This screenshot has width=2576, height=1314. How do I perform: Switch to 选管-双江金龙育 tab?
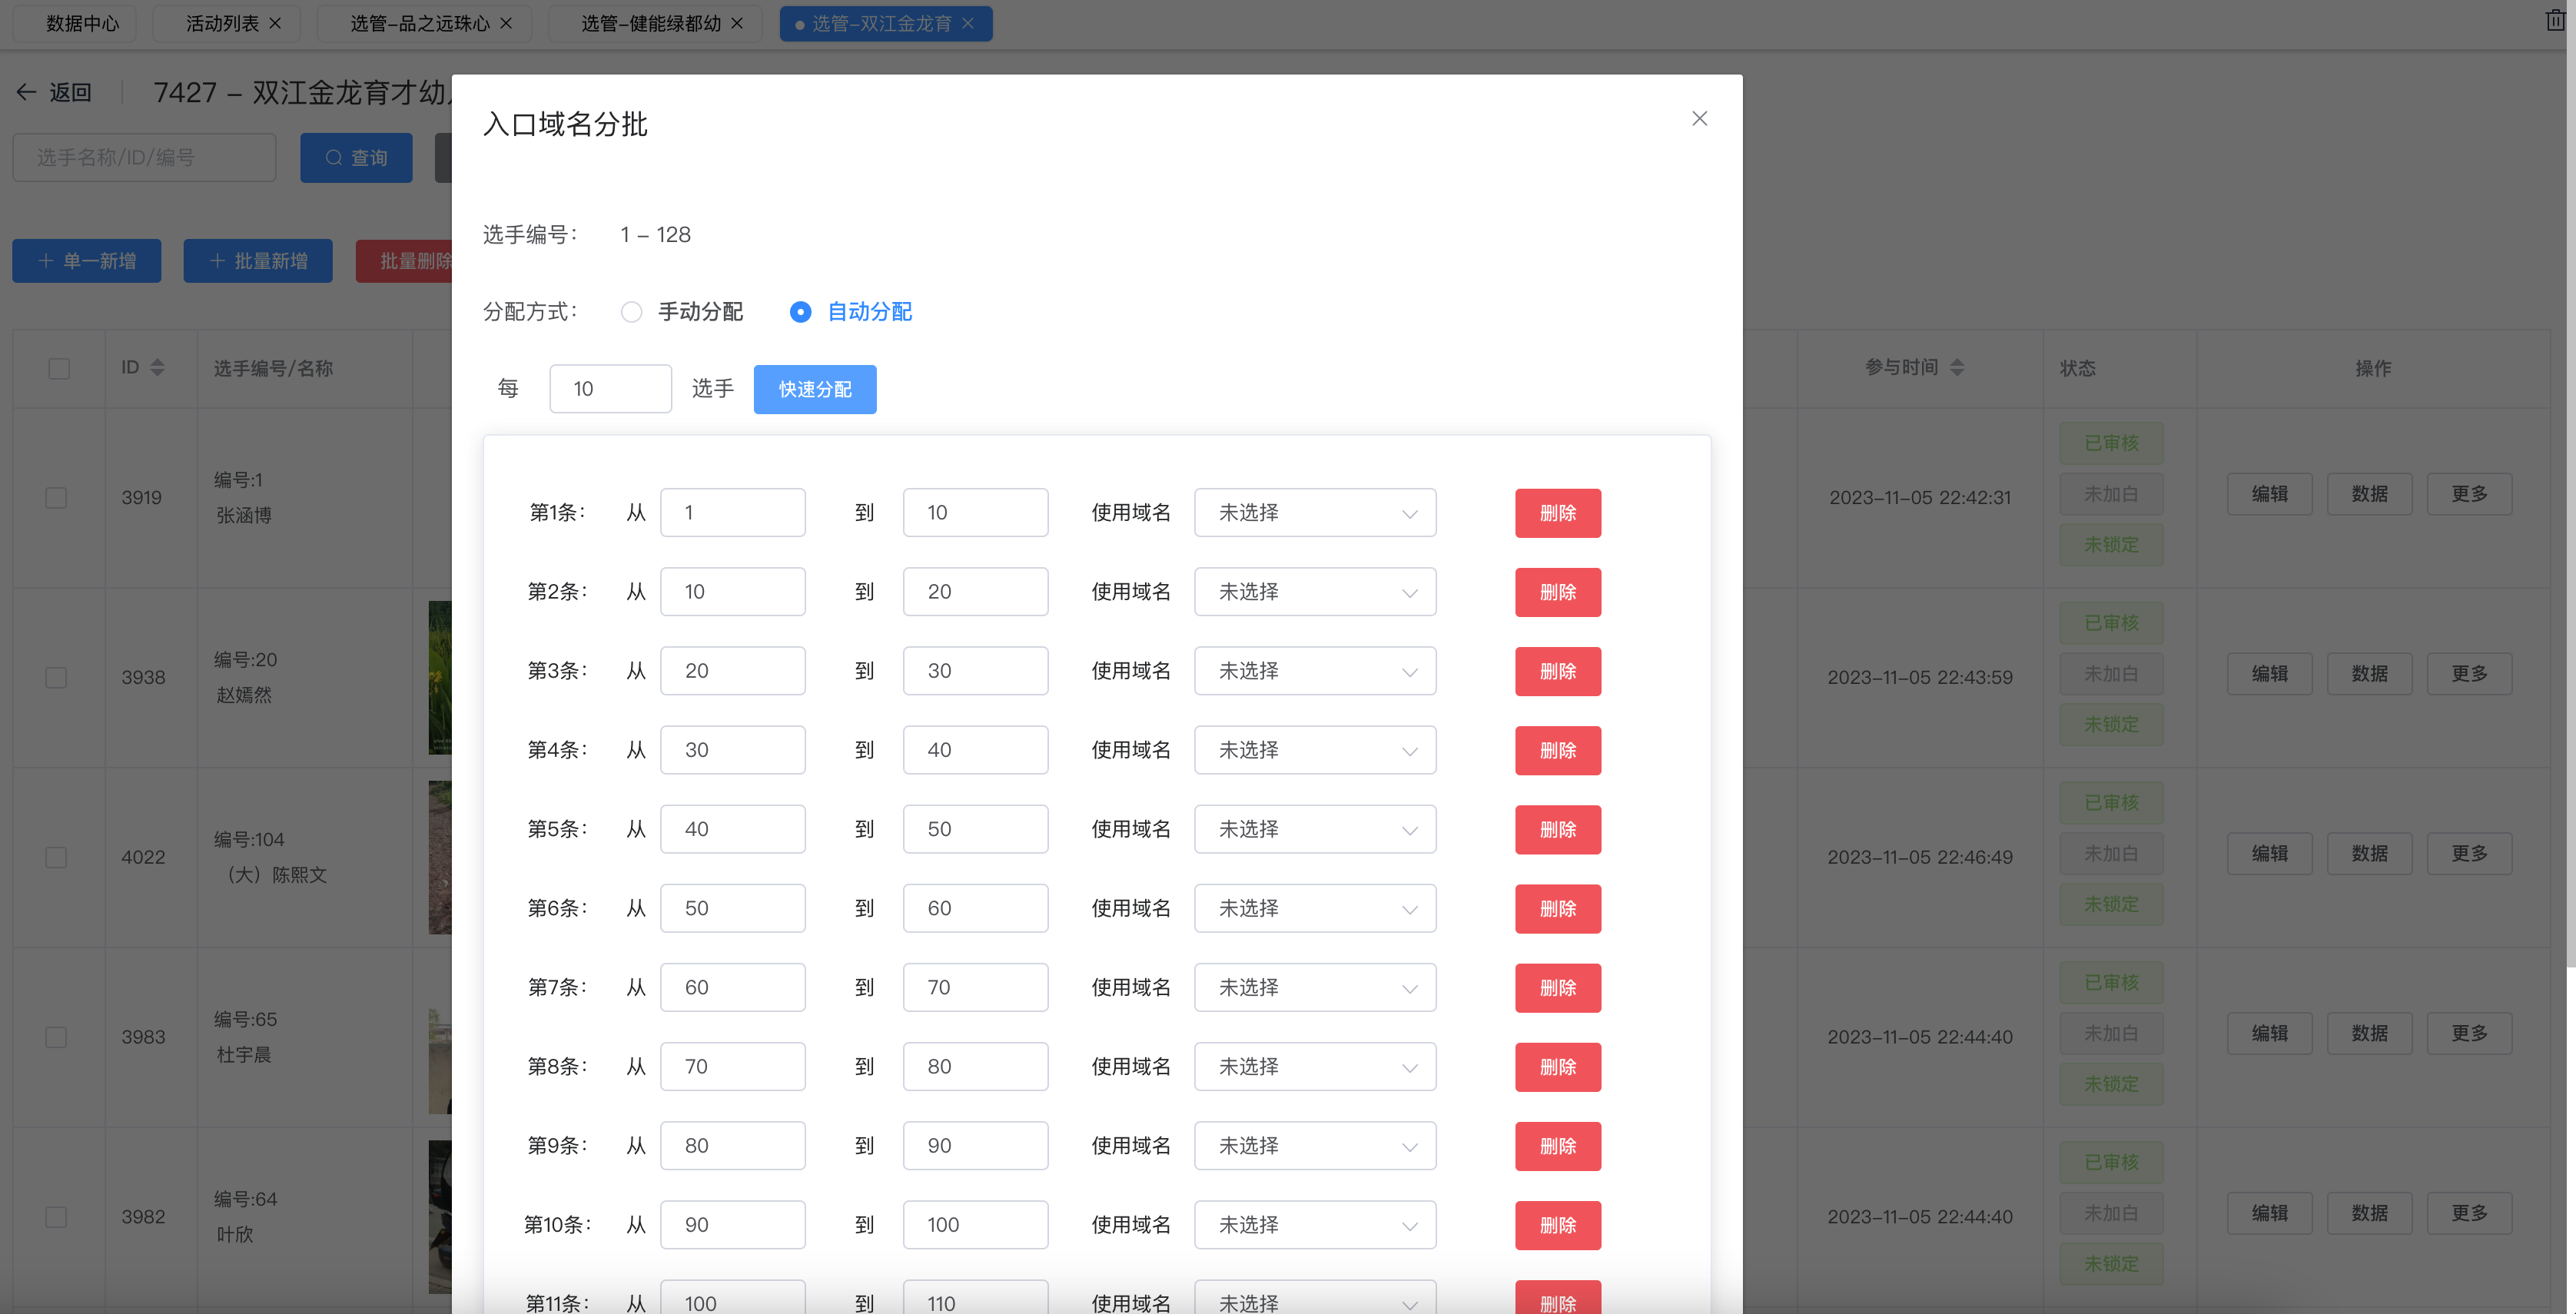880,23
